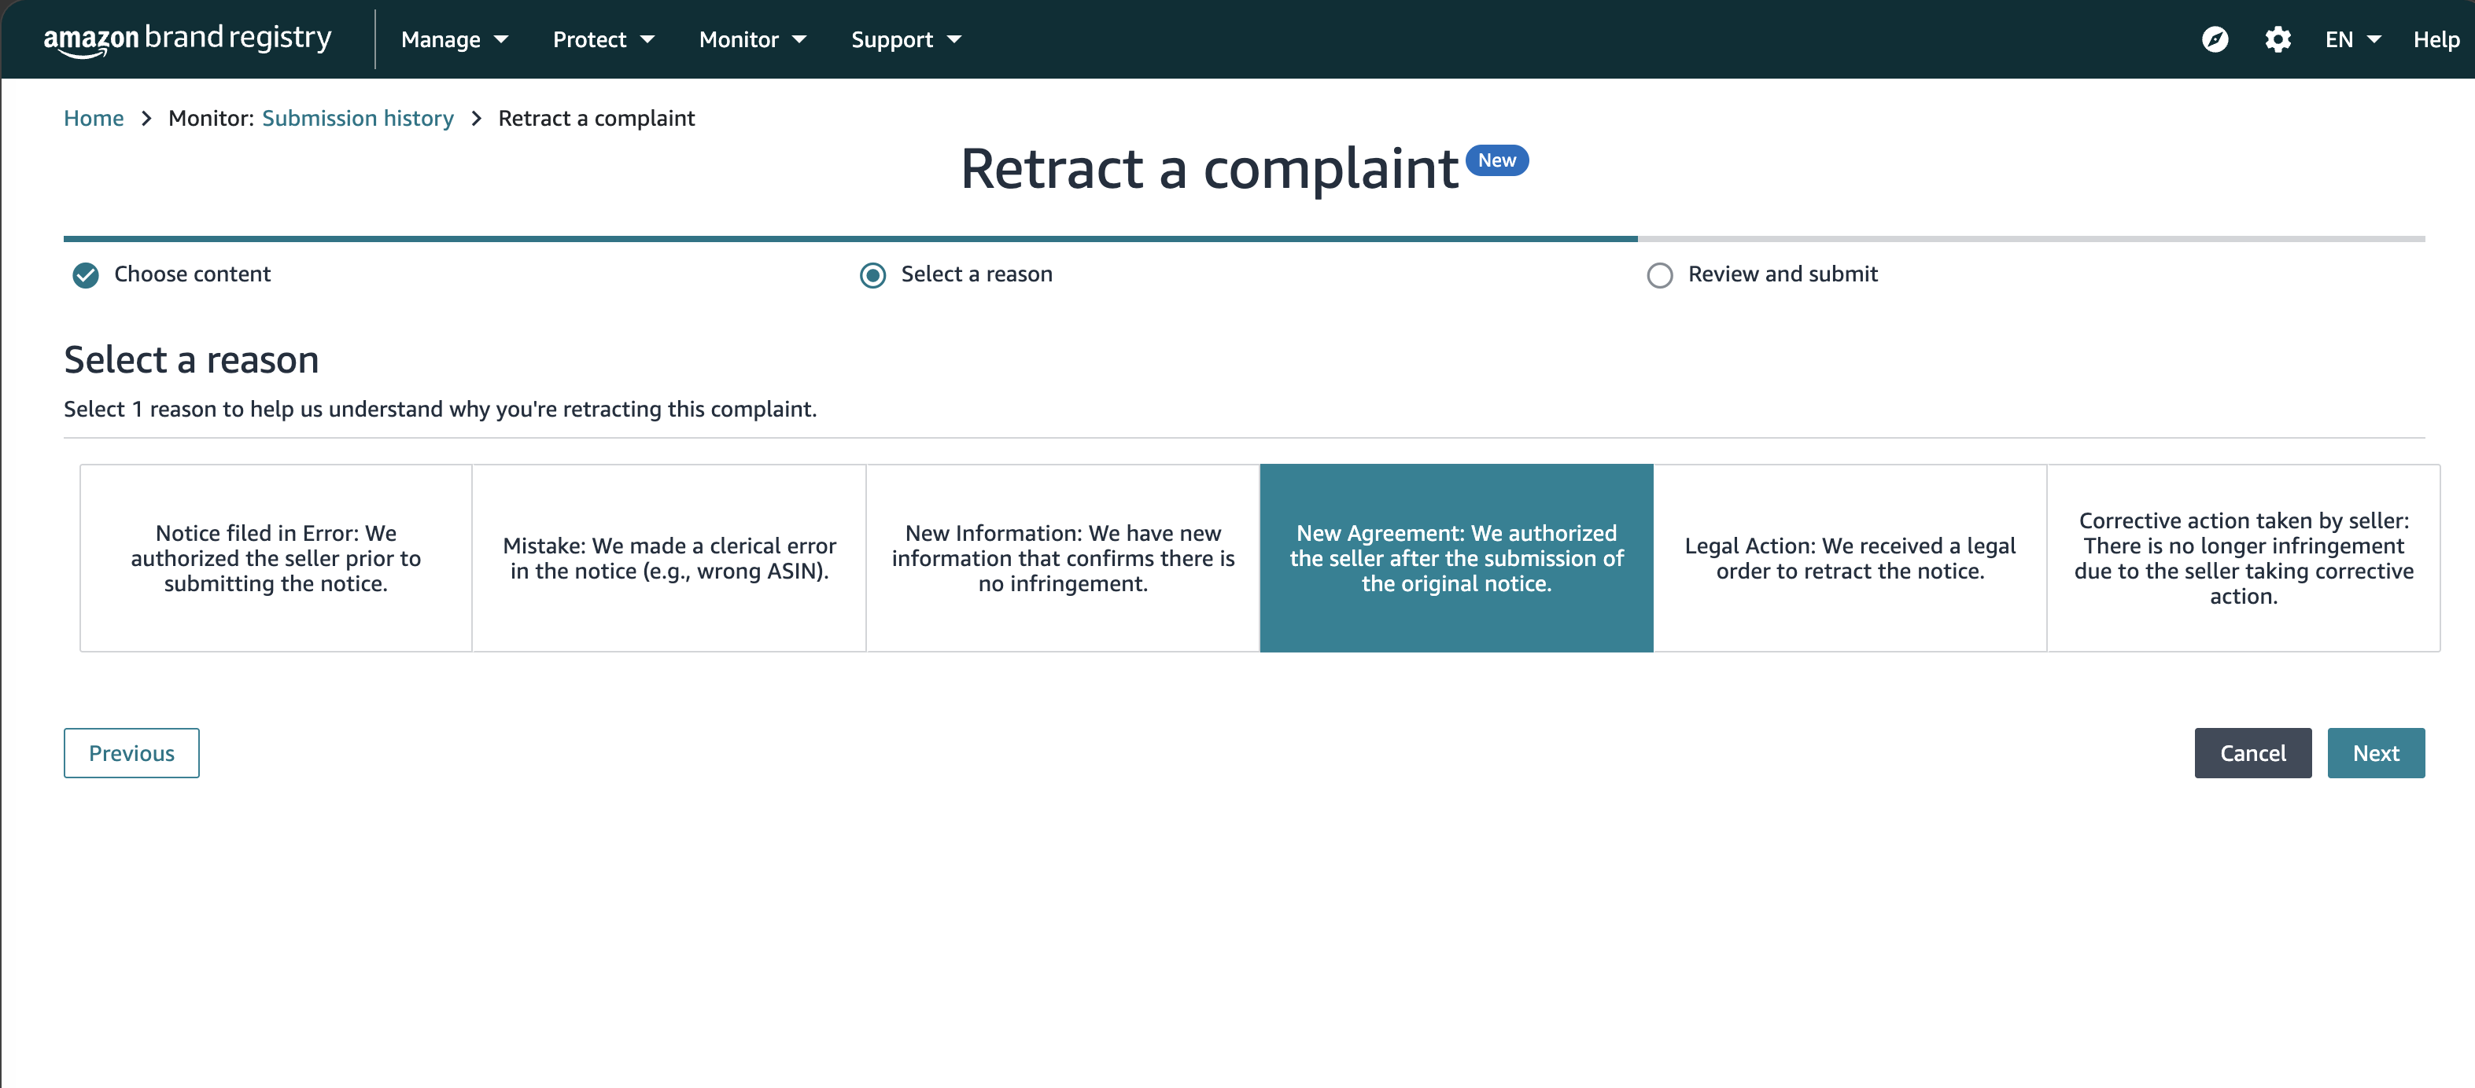Click the Previous button

point(131,753)
